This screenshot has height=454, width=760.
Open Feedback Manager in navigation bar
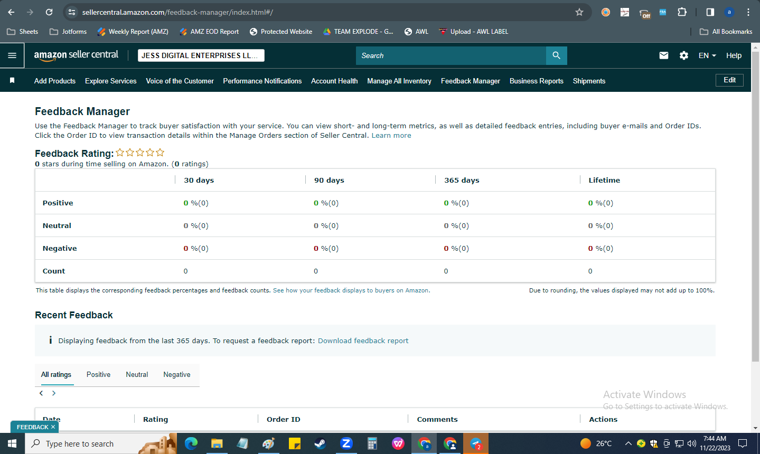tap(471, 81)
